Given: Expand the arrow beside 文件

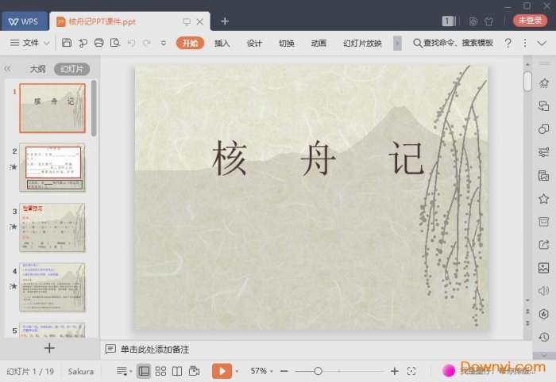Looking at the screenshot, I should [x=46, y=43].
